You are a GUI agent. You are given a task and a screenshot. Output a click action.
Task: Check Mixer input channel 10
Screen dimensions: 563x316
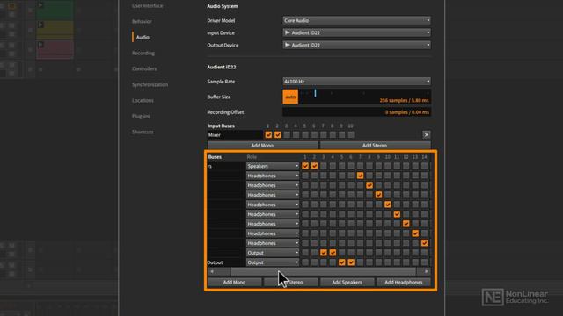tap(351, 134)
